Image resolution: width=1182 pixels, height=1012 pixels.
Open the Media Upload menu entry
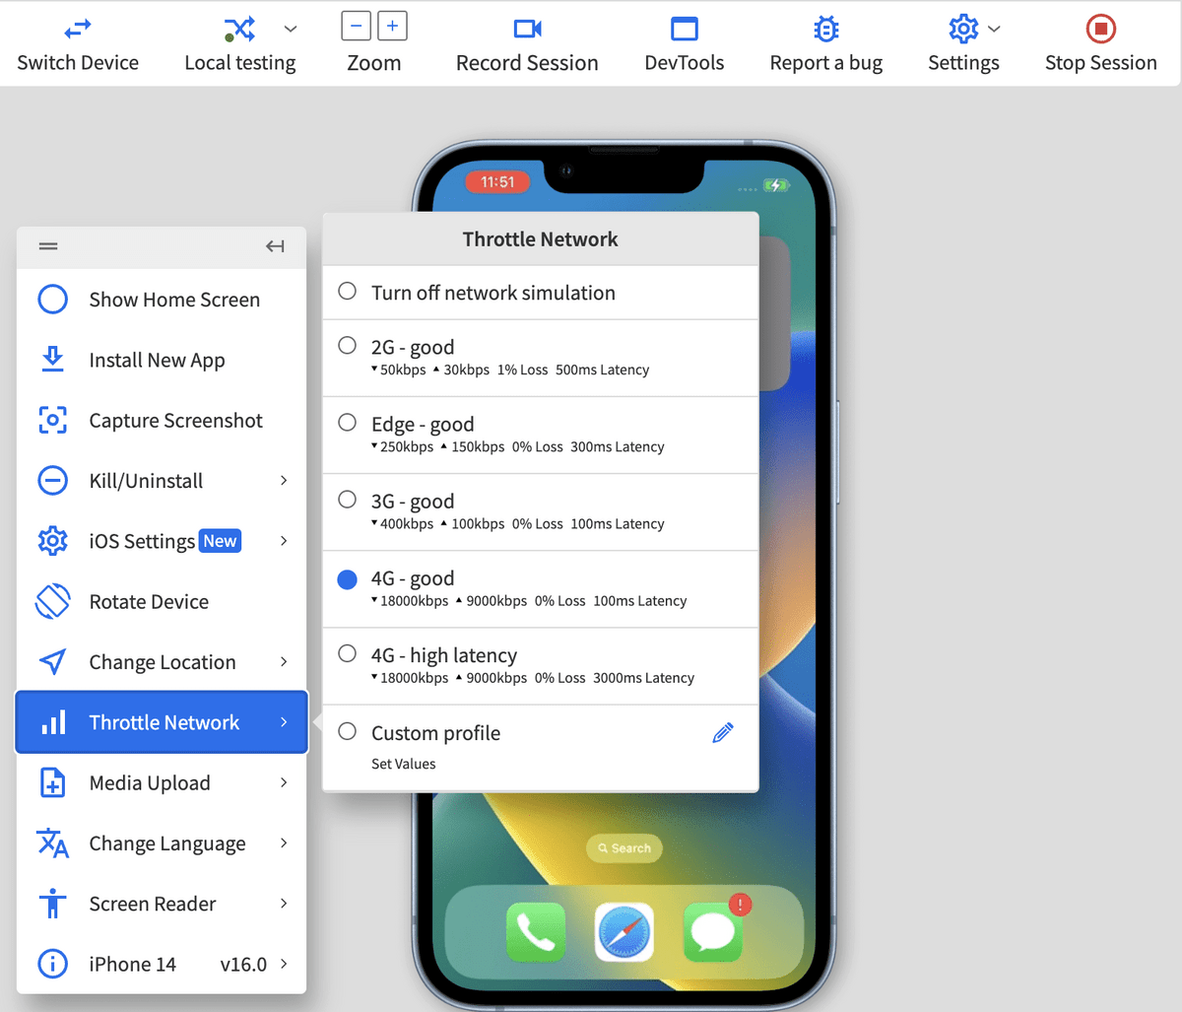[162, 782]
